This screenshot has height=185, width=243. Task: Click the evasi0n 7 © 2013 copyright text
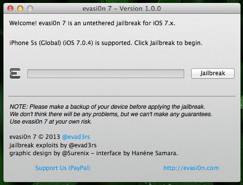pyautogui.click(x=35, y=137)
